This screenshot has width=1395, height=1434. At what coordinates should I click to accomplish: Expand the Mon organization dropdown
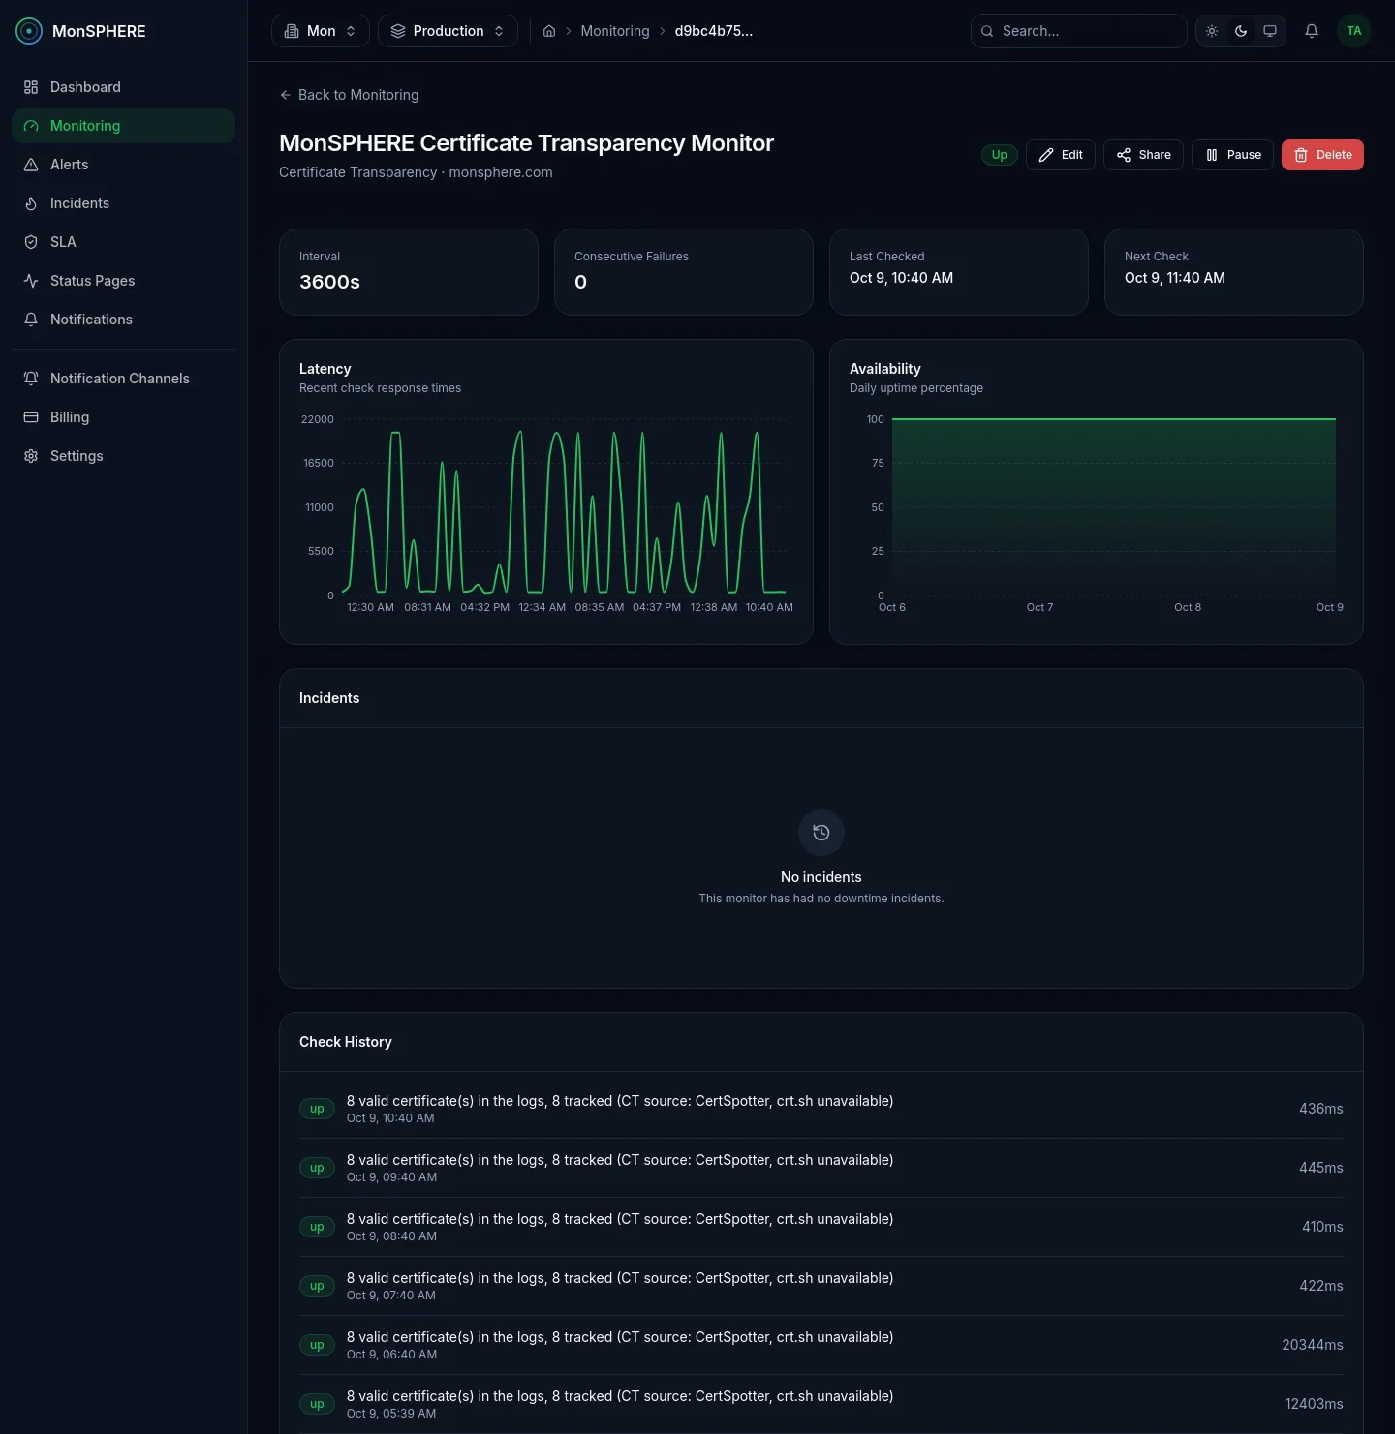click(x=321, y=31)
